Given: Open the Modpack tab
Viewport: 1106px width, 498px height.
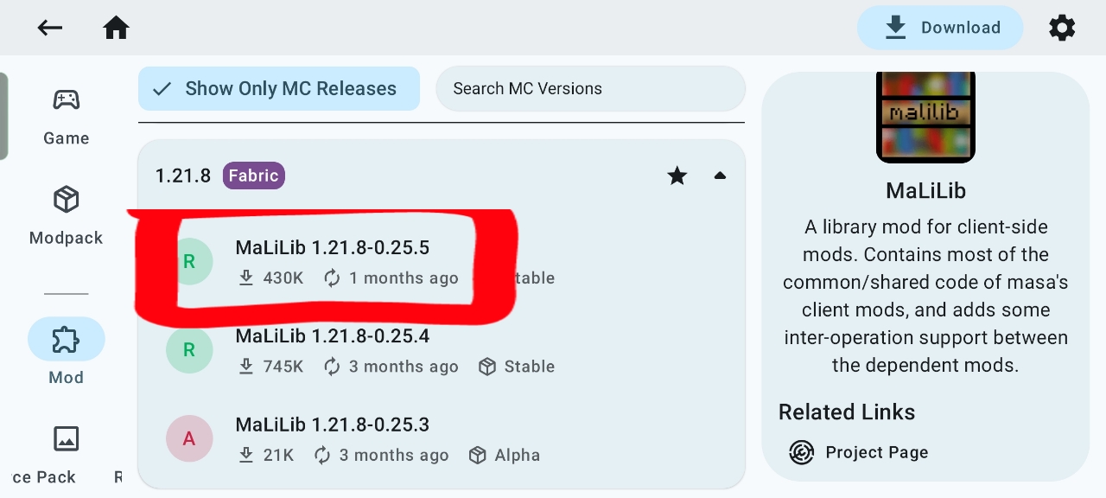Looking at the screenshot, I should pos(67,215).
